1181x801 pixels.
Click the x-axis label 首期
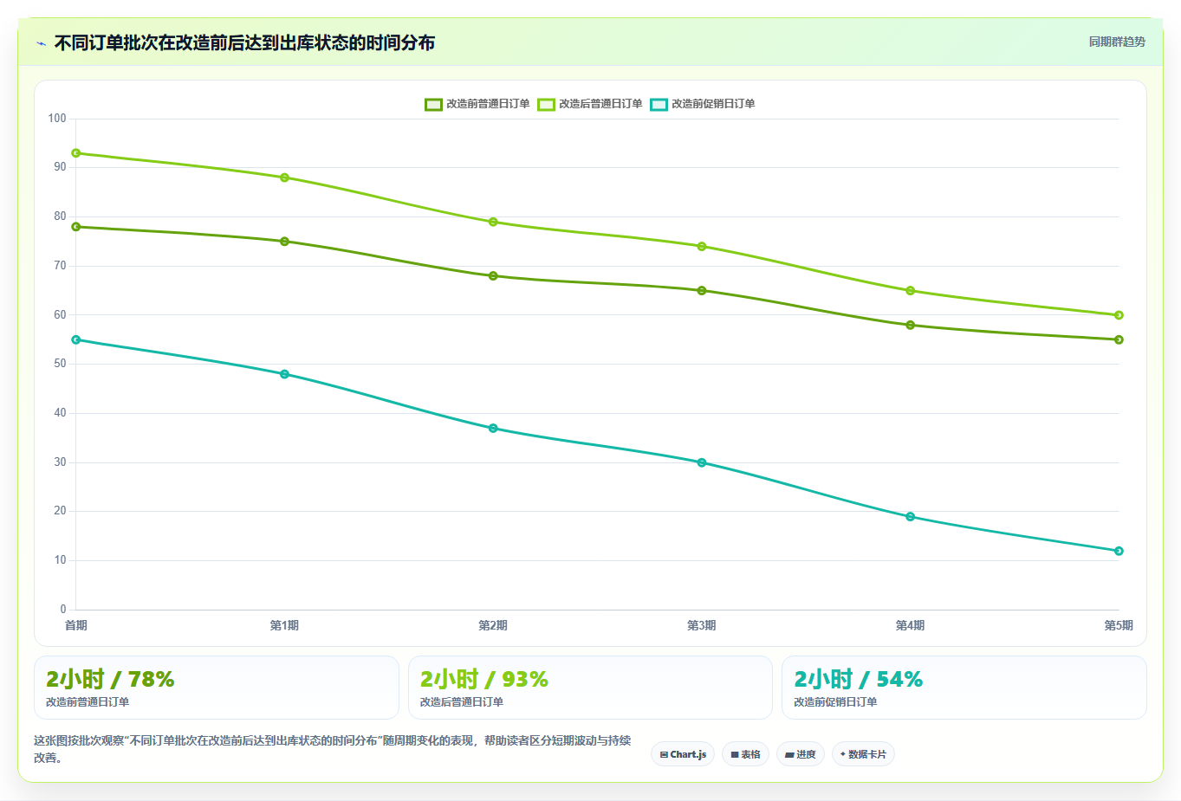coord(76,625)
